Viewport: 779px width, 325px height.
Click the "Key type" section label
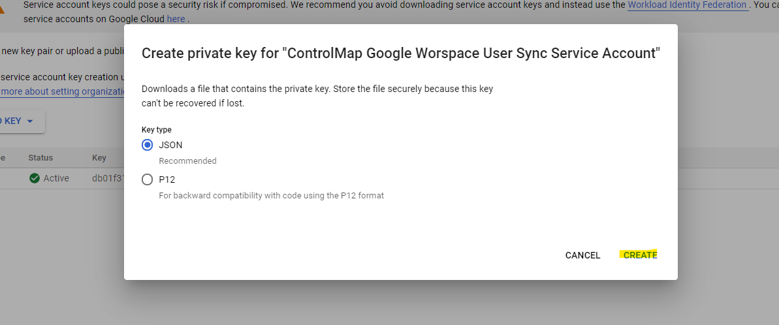pos(157,130)
